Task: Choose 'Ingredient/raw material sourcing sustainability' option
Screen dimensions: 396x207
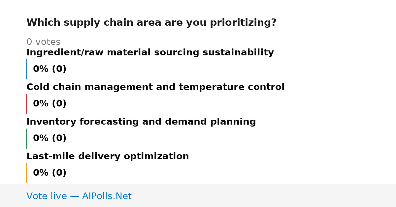Action: (150, 53)
